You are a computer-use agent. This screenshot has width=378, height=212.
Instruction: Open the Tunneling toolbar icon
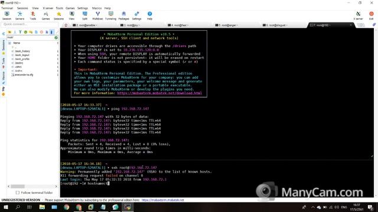(x=110, y=16)
